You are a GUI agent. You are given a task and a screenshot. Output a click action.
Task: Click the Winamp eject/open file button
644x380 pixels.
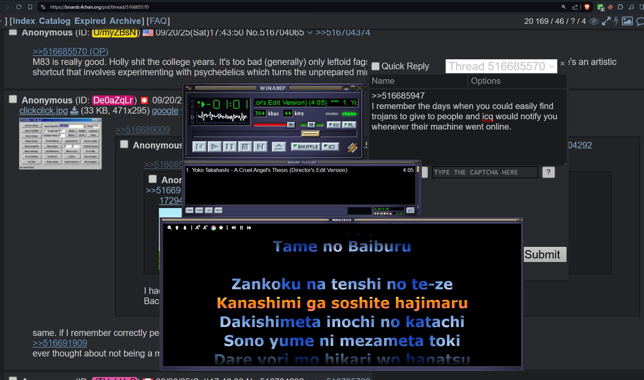[x=279, y=147]
